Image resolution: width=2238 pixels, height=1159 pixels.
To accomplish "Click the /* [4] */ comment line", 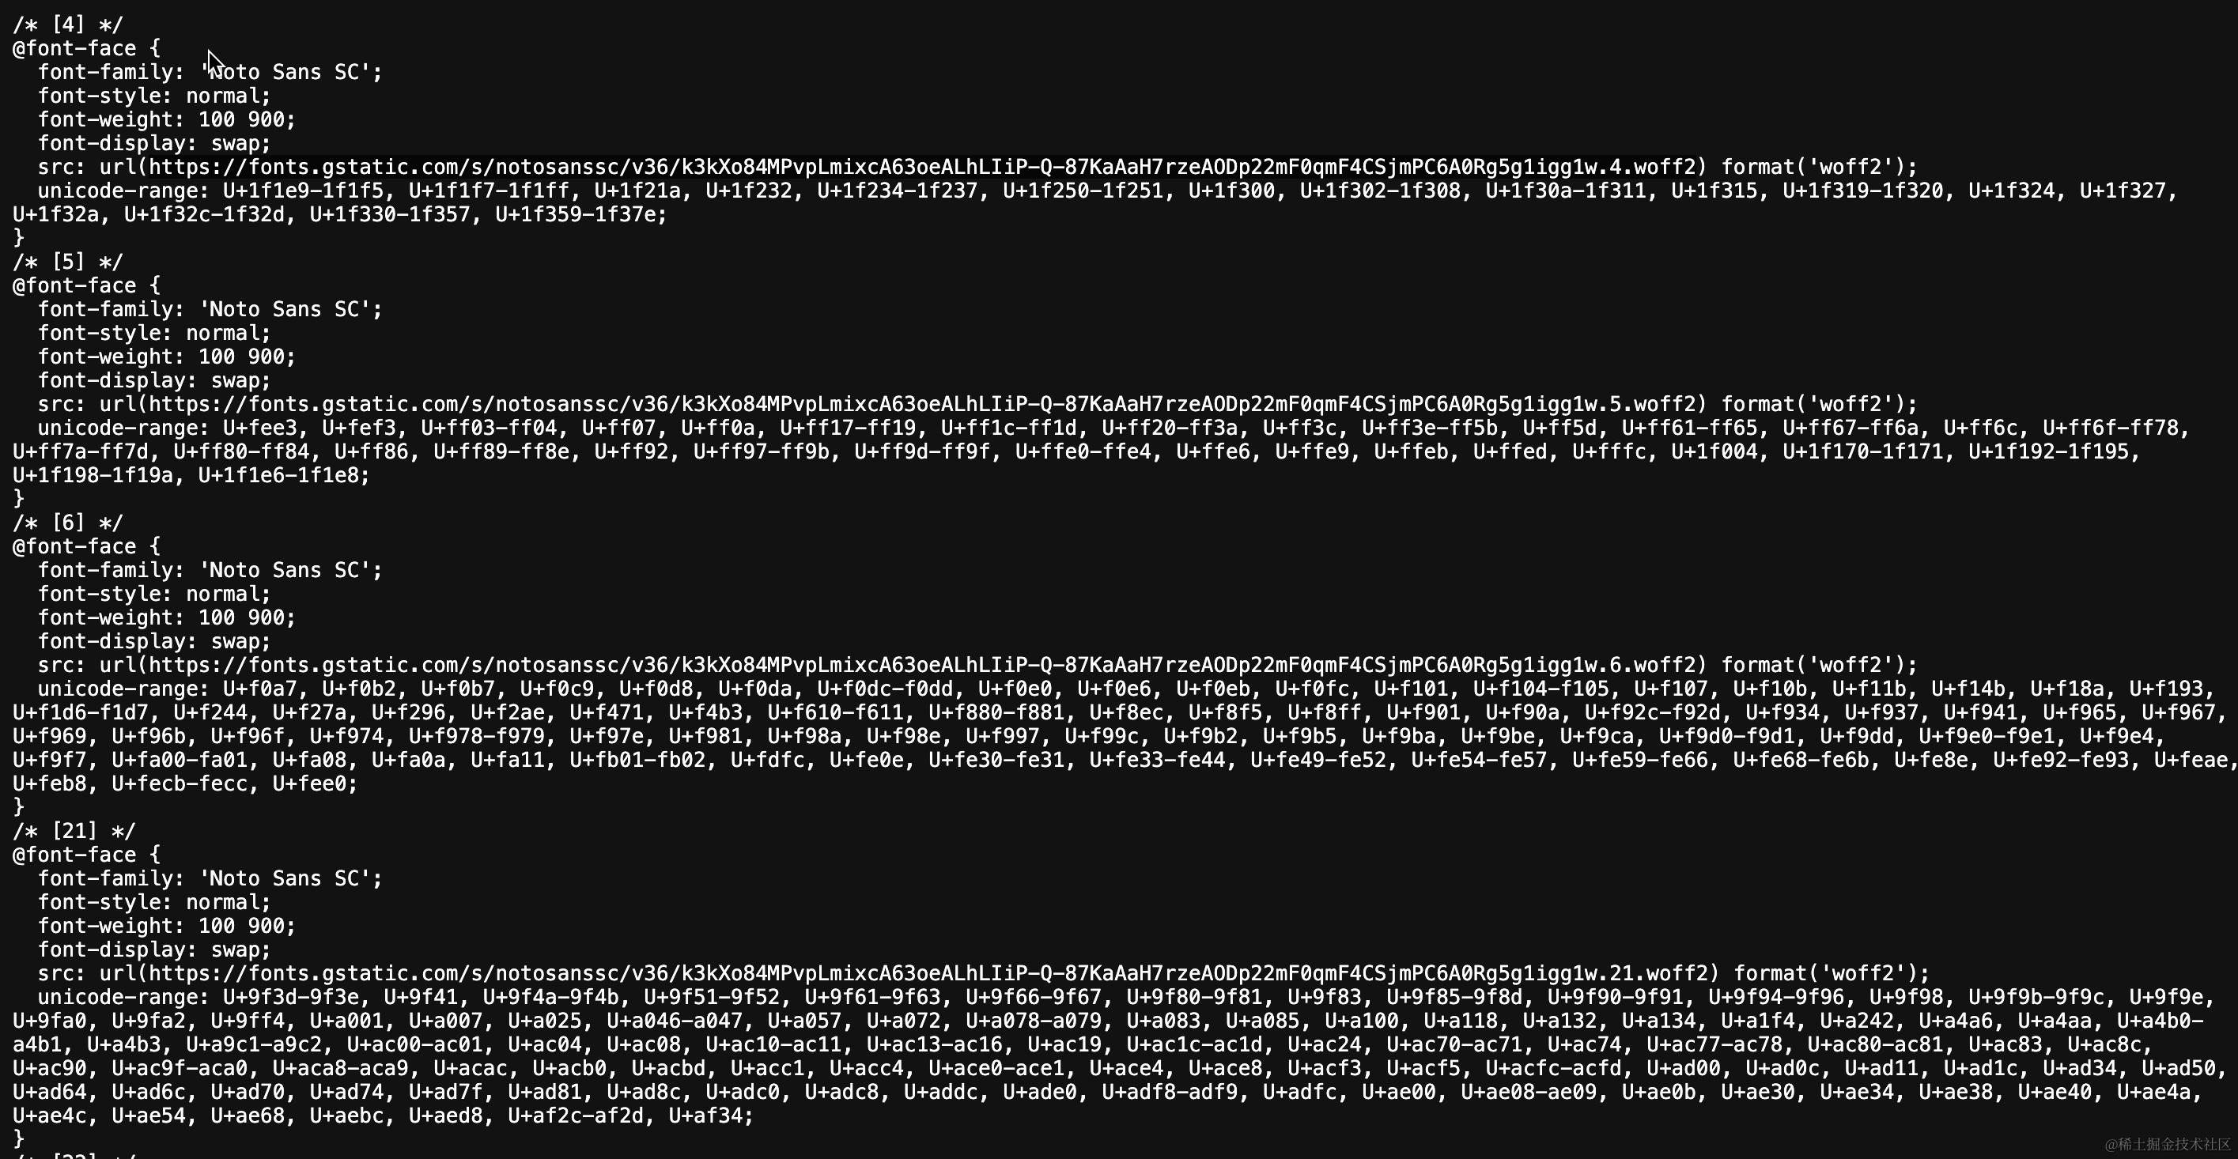I will click(68, 25).
